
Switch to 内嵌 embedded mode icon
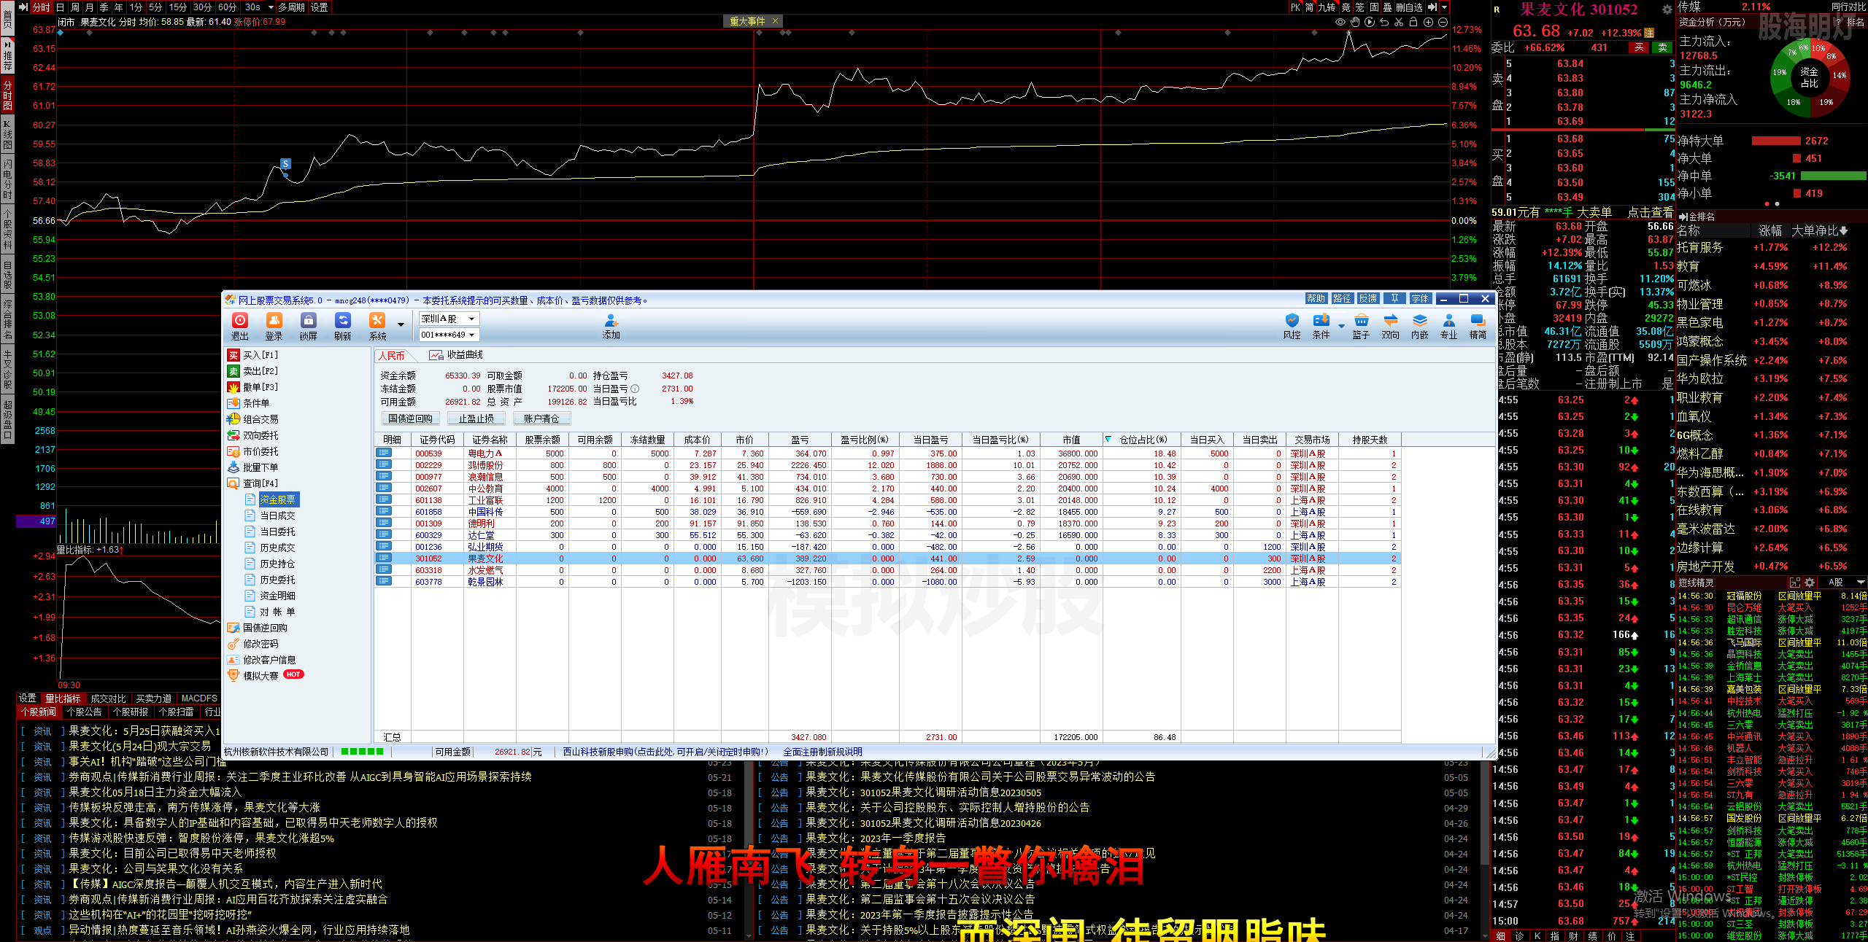coord(1420,326)
